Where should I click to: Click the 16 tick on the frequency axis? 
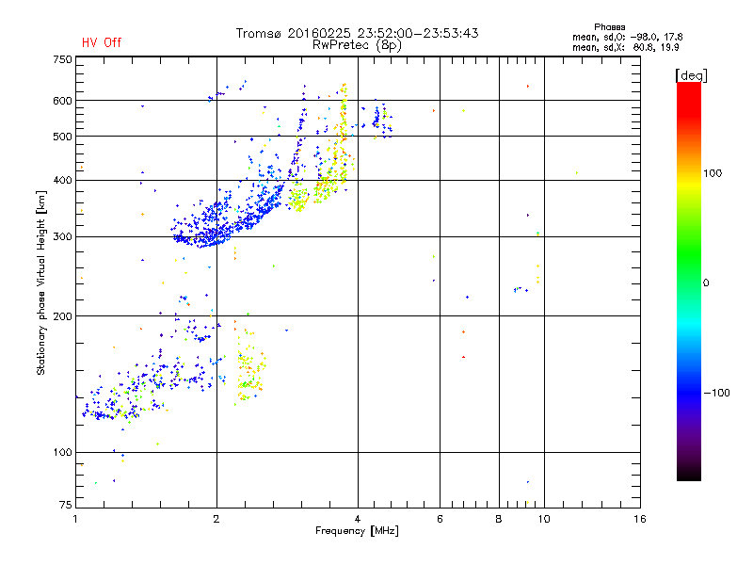(x=639, y=519)
